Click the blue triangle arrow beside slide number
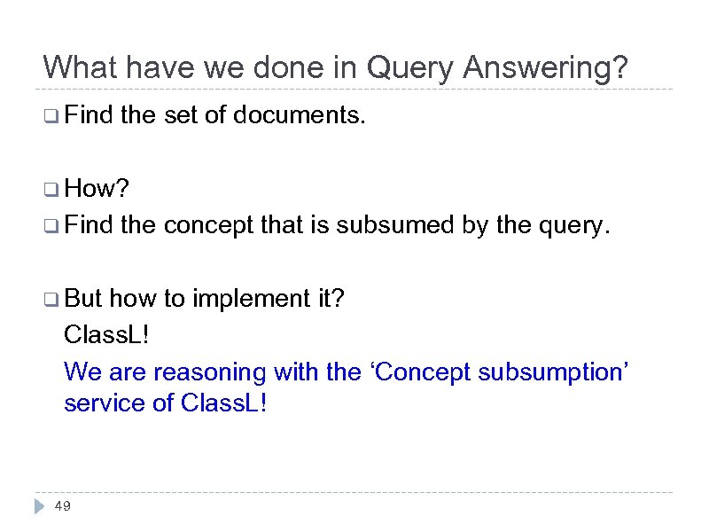The height and width of the screenshot is (532, 709). (39, 506)
